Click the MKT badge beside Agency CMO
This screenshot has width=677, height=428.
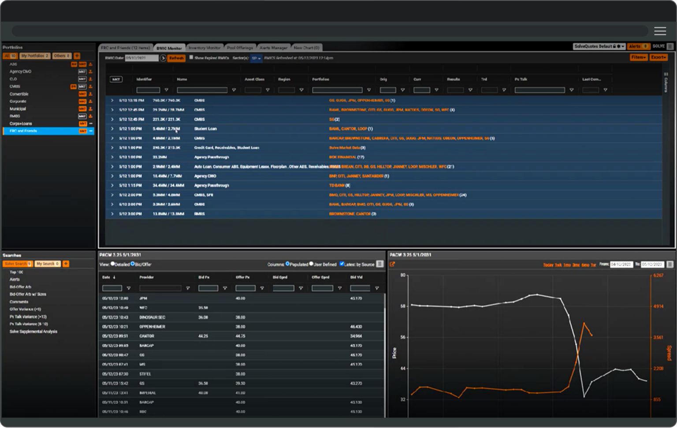pos(82,71)
